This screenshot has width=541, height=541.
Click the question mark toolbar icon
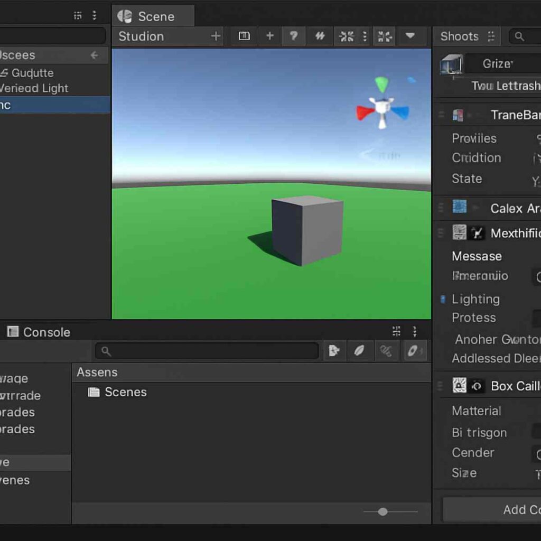click(x=294, y=36)
